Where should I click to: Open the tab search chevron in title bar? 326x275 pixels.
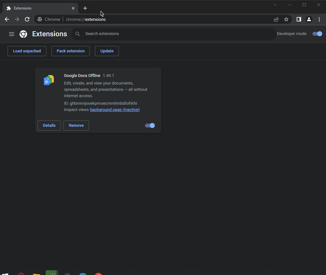coord(275,5)
